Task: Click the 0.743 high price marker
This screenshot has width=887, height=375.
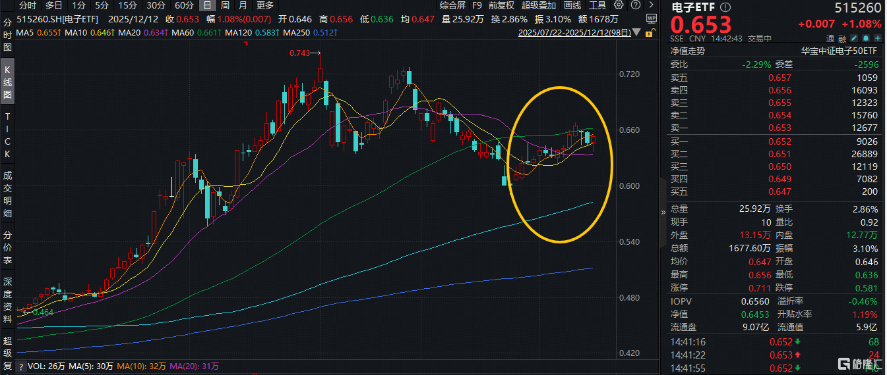Action: coord(299,53)
